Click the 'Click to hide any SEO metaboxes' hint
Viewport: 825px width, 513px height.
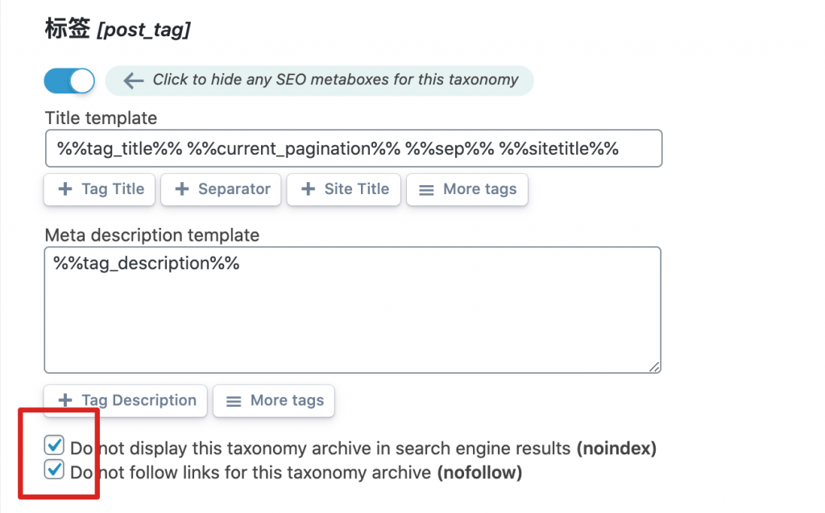click(x=335, y=80)
